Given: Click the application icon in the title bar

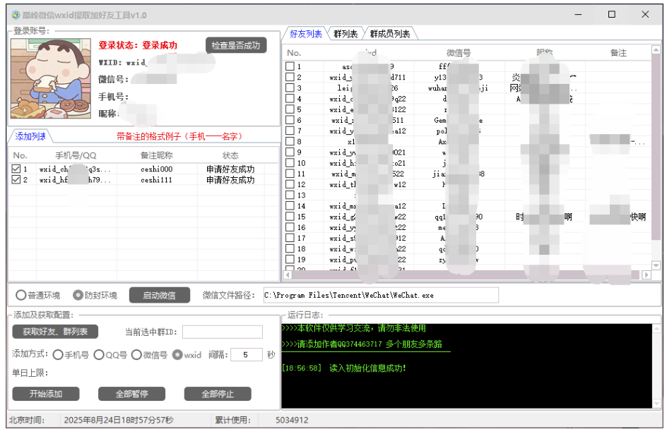Looking at the screenshot, I should pos(17,15).
